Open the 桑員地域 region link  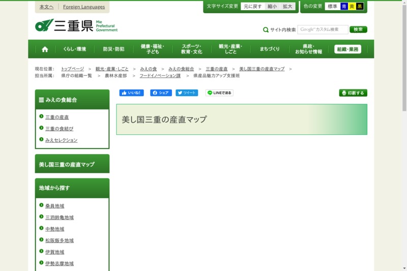[54, 206]
